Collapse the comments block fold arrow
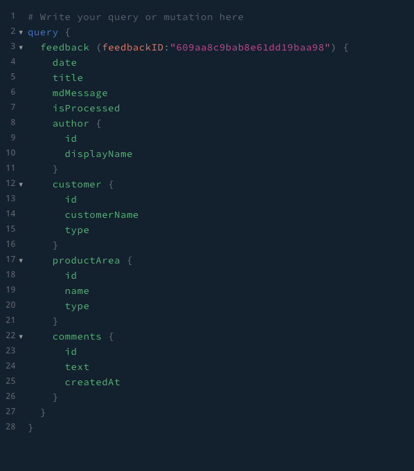Image resolution: width=414 pixels, height=471 pixels. click(x=21, y=337)
